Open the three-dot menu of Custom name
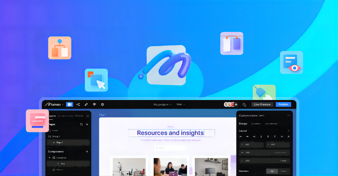 click(x=289, y=115)
